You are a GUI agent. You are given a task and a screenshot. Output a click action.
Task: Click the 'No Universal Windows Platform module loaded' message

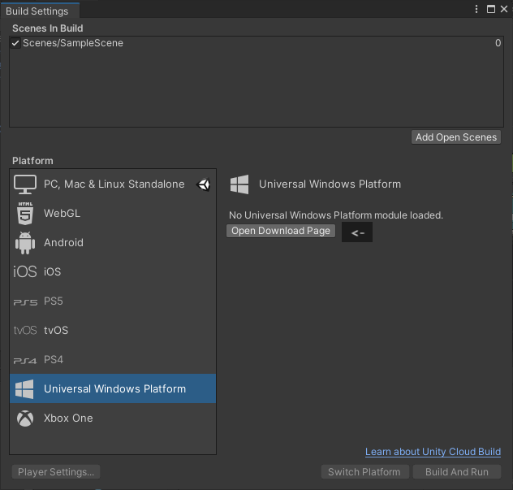(x=336, y=215)
